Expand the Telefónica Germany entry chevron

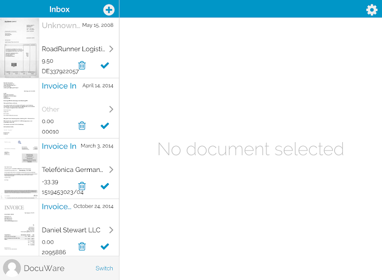point(111,170)
